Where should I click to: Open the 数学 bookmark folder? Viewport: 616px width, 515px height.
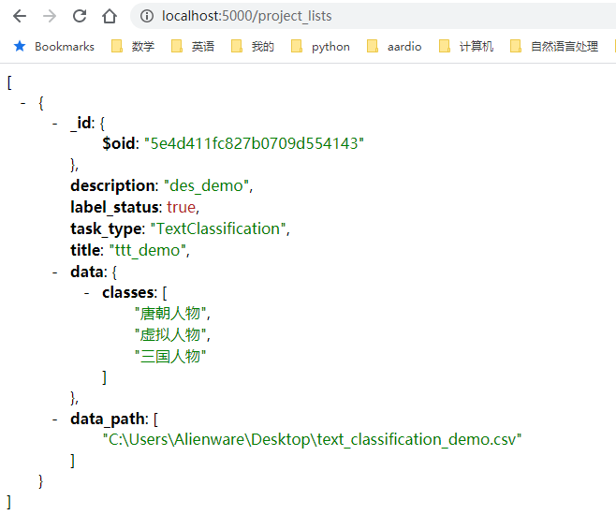pos(132,46)
